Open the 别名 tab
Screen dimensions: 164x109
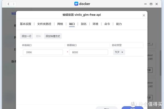[84, 24]
